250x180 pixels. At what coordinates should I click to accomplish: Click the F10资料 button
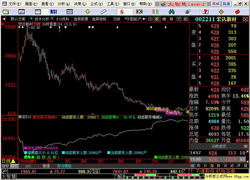(63, 19)
